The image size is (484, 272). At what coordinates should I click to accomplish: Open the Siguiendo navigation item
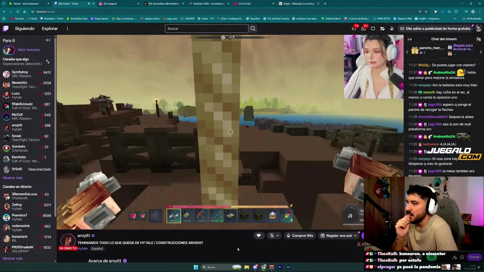[x=25, y=28]
